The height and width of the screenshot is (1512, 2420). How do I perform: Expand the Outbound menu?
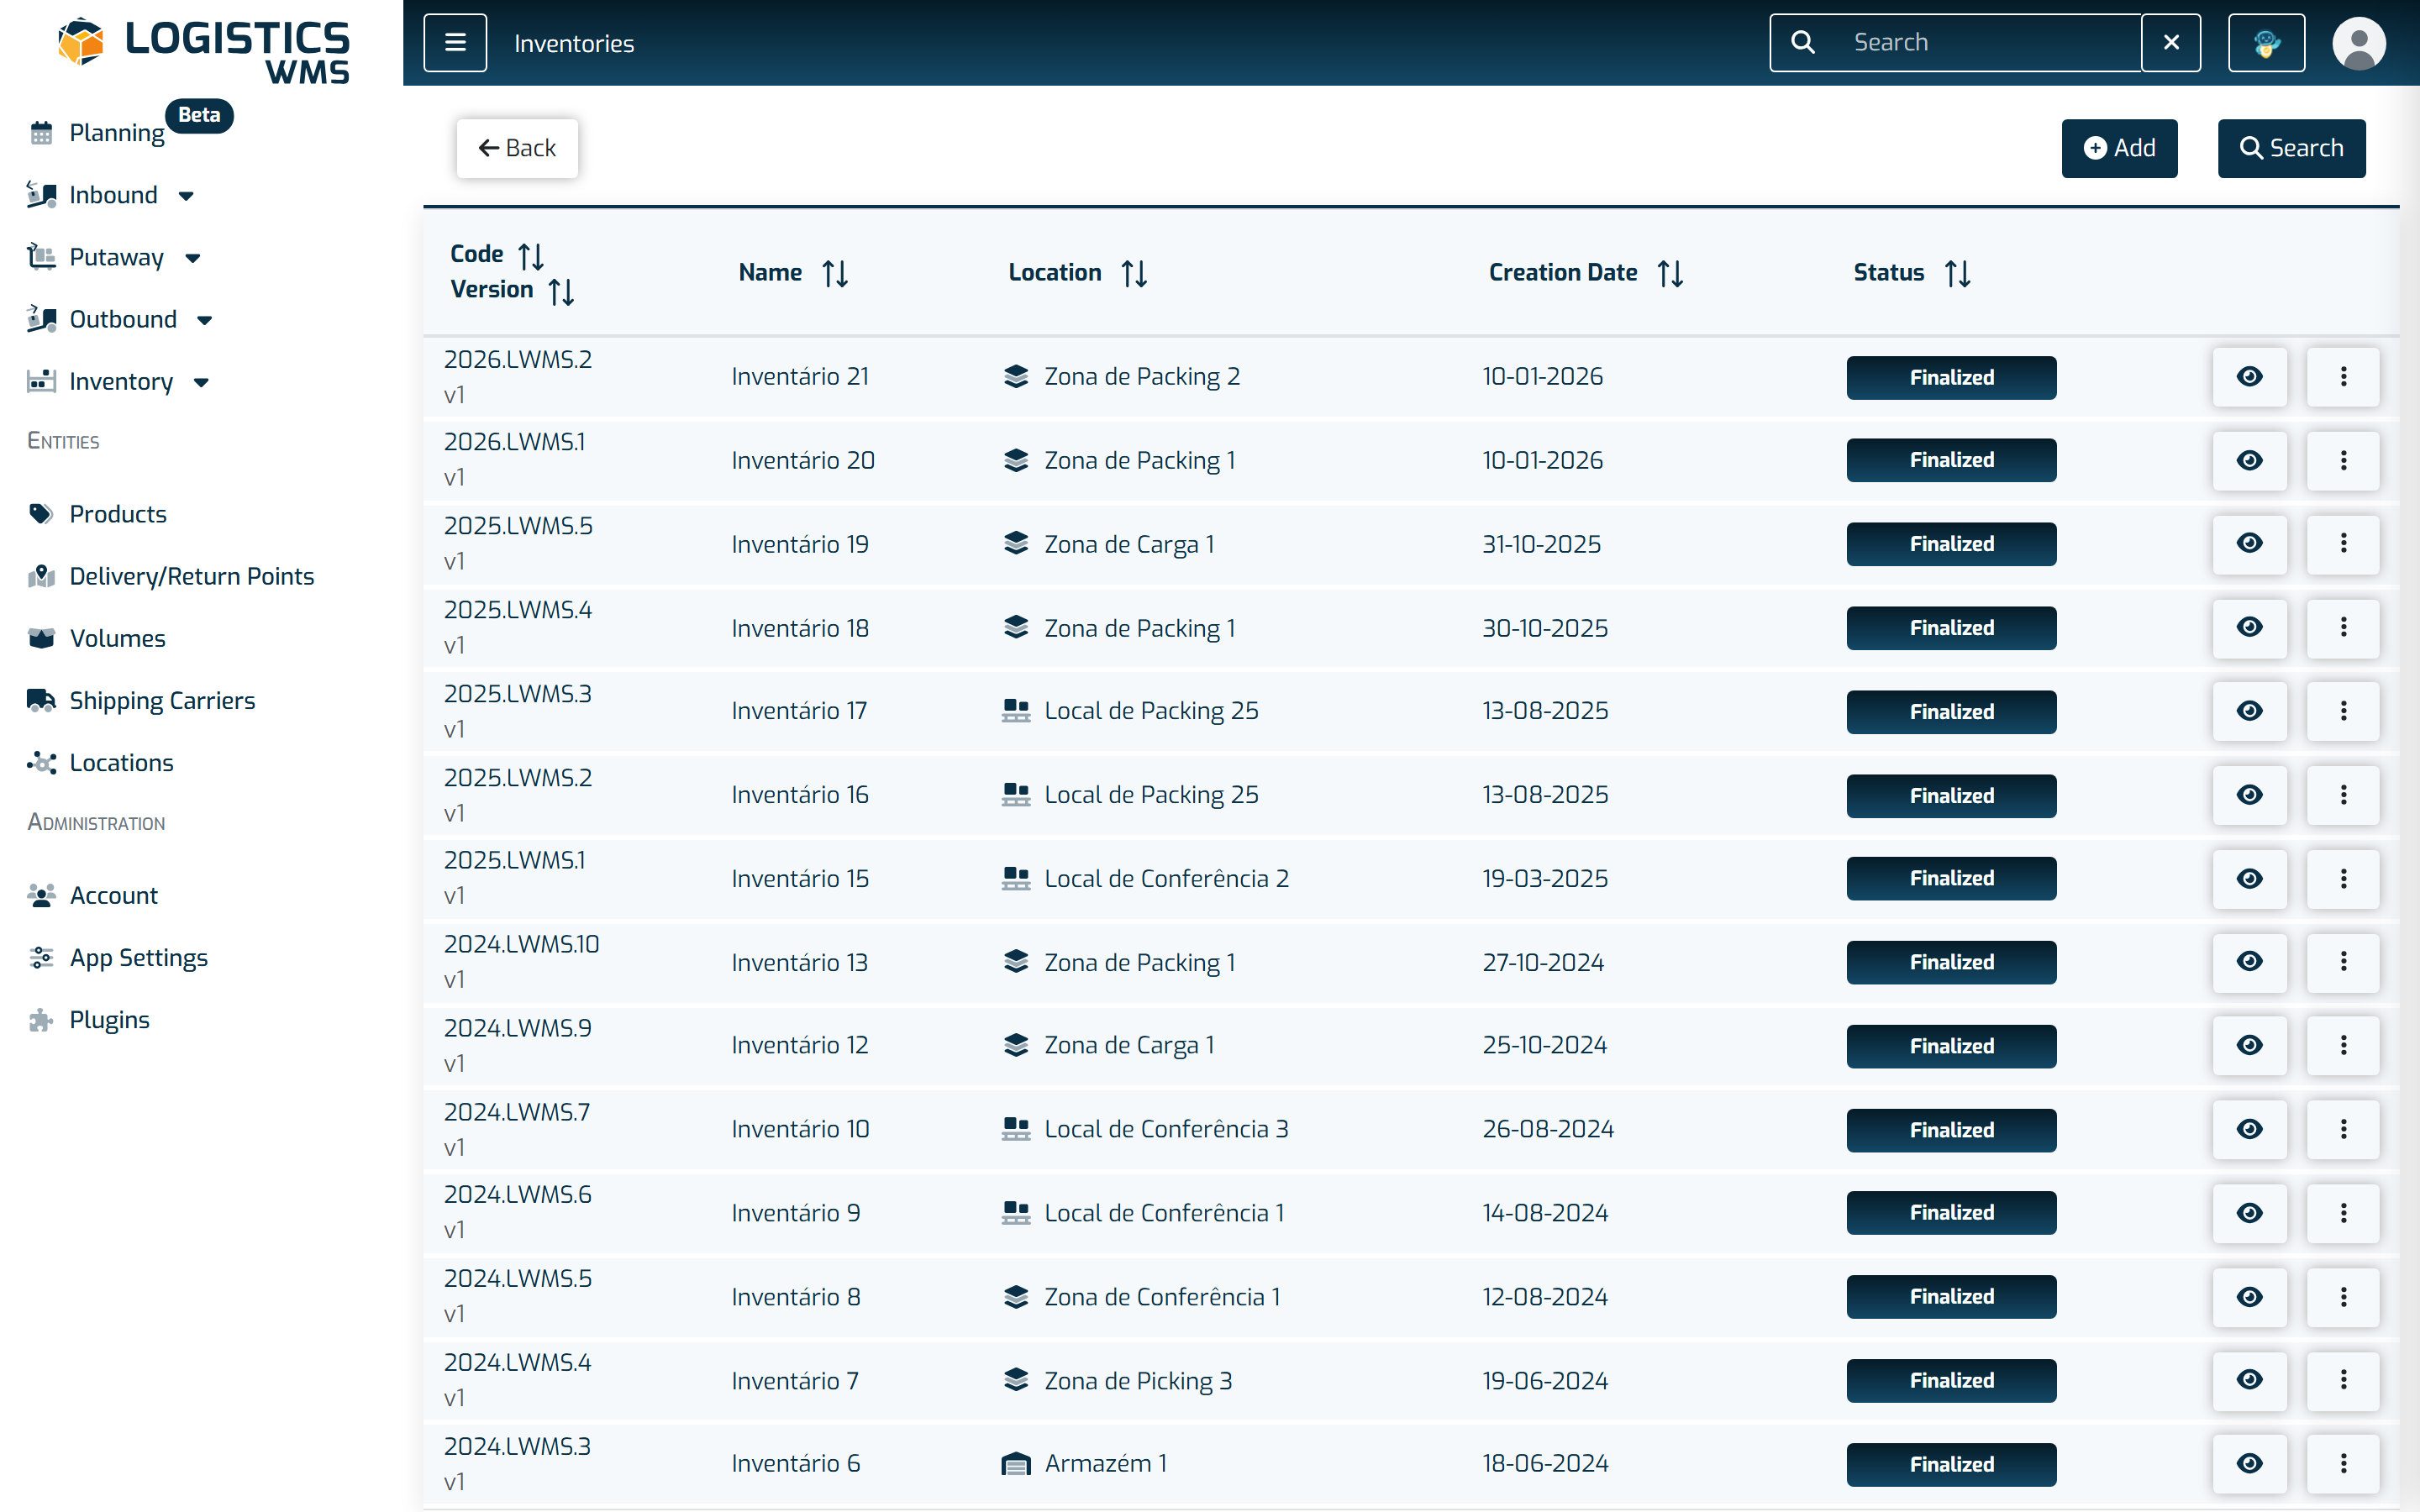coord(121,319)
